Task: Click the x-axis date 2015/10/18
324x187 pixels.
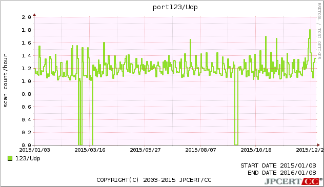Action: [x=256, y=150]
